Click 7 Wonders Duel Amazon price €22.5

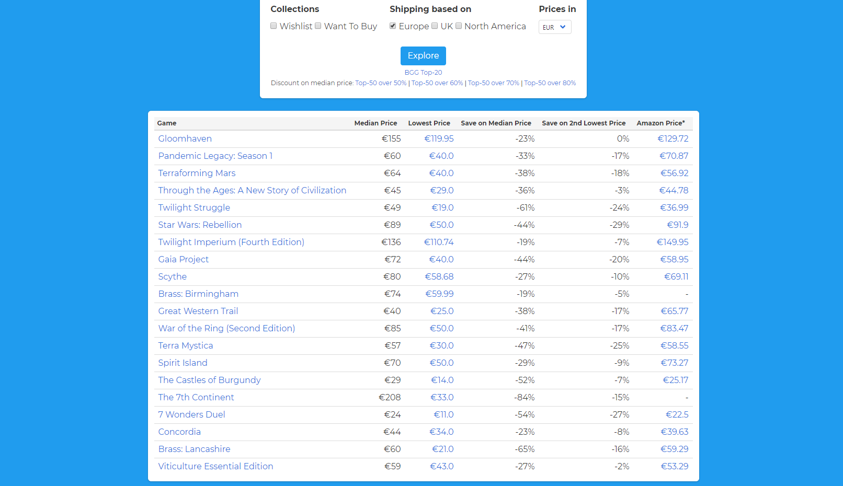[677, 414]
